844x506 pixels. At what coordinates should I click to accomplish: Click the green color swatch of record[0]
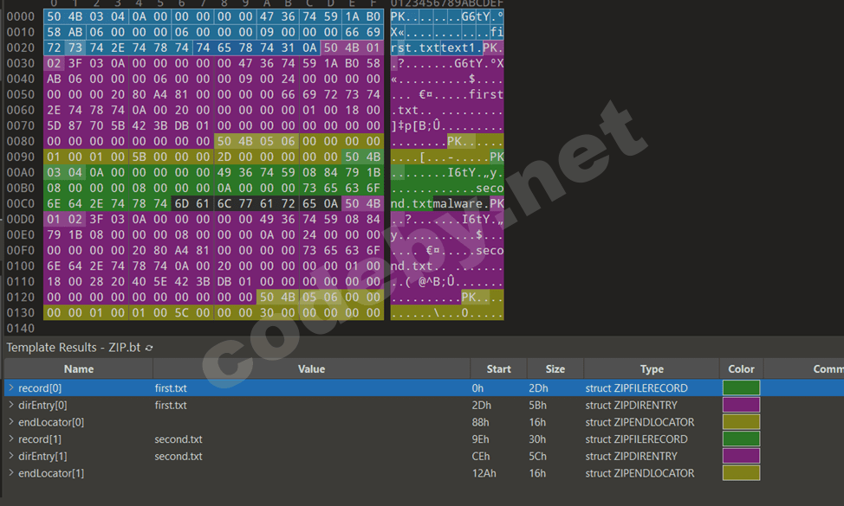tap(741, 388)
